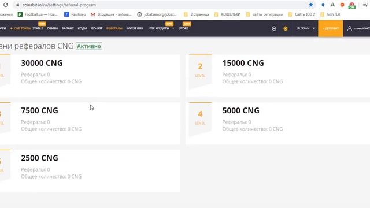This screenshot has height=208, width=370.
Task: Open the ОБМЕН nav item
Action: point(53,28)
